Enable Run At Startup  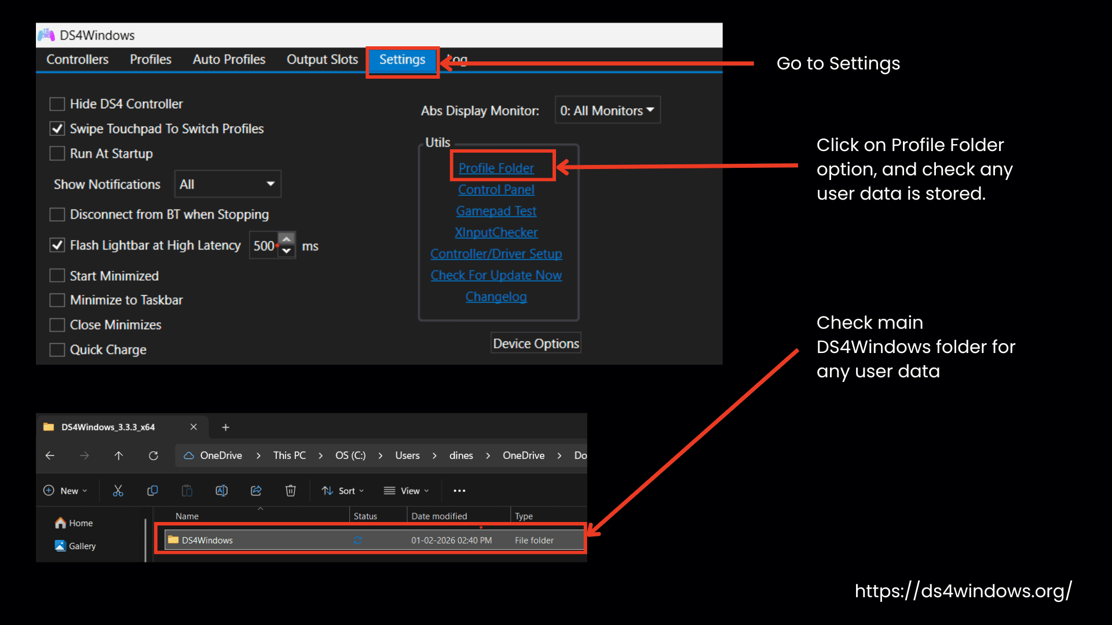point(57,153)
